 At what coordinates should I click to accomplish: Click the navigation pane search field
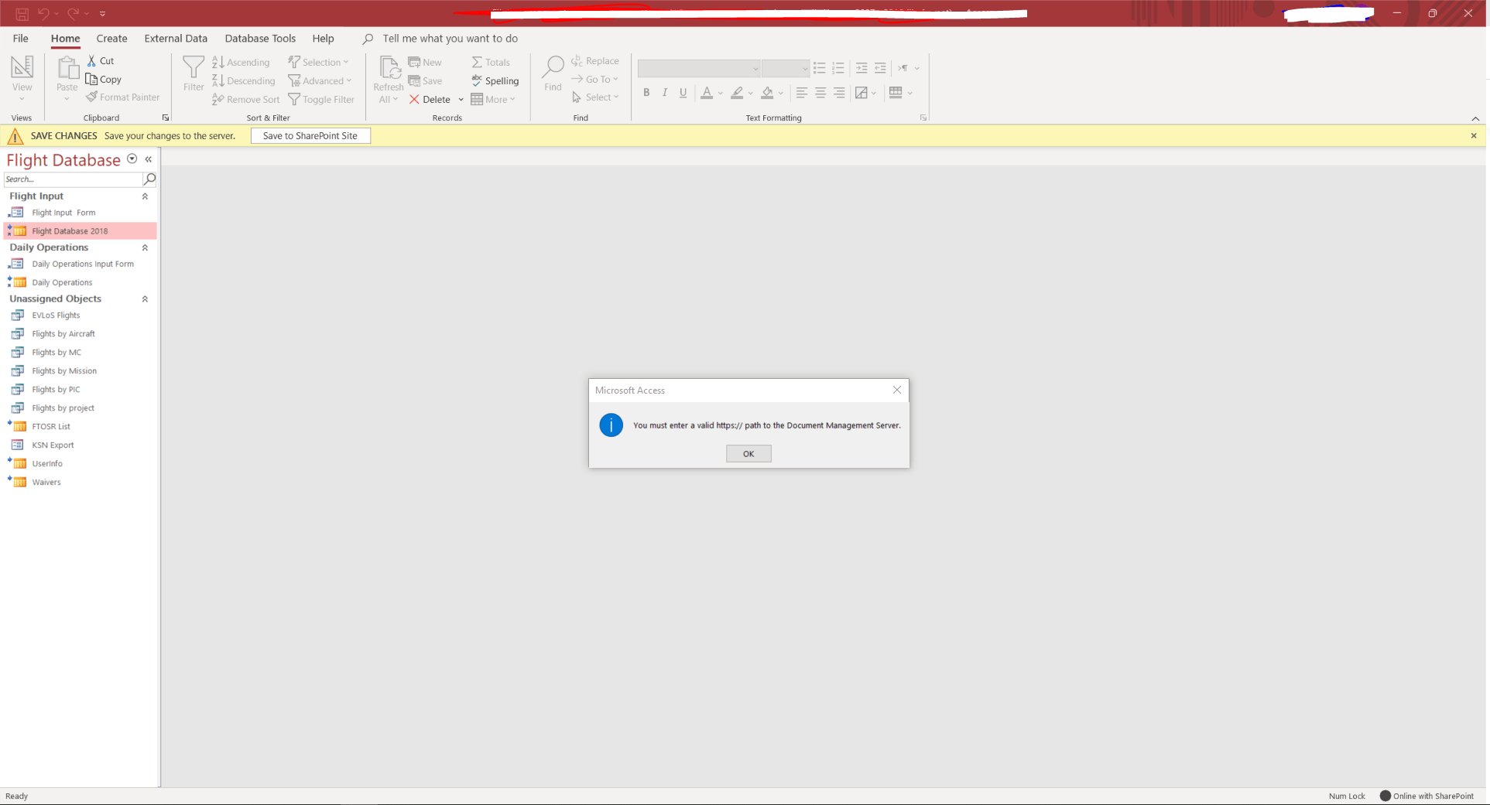tap(73, 179)
